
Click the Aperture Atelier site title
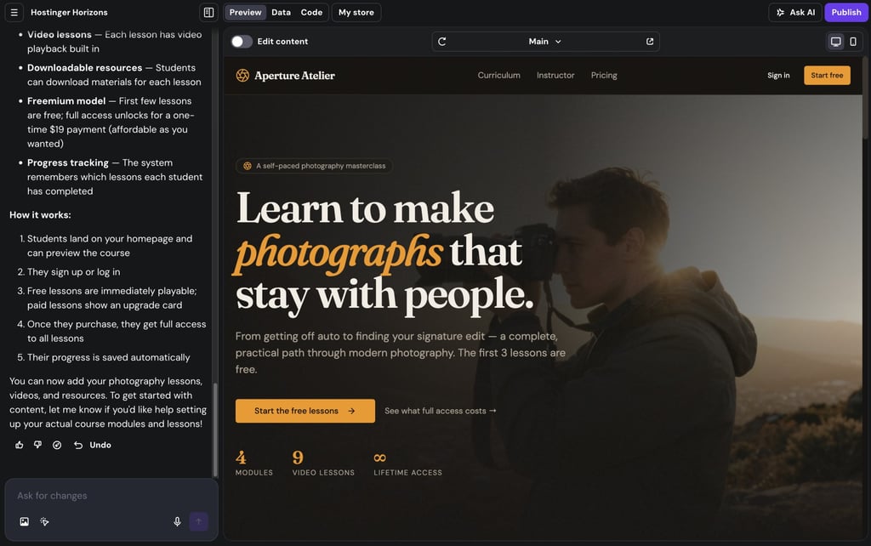click(294, 76)
